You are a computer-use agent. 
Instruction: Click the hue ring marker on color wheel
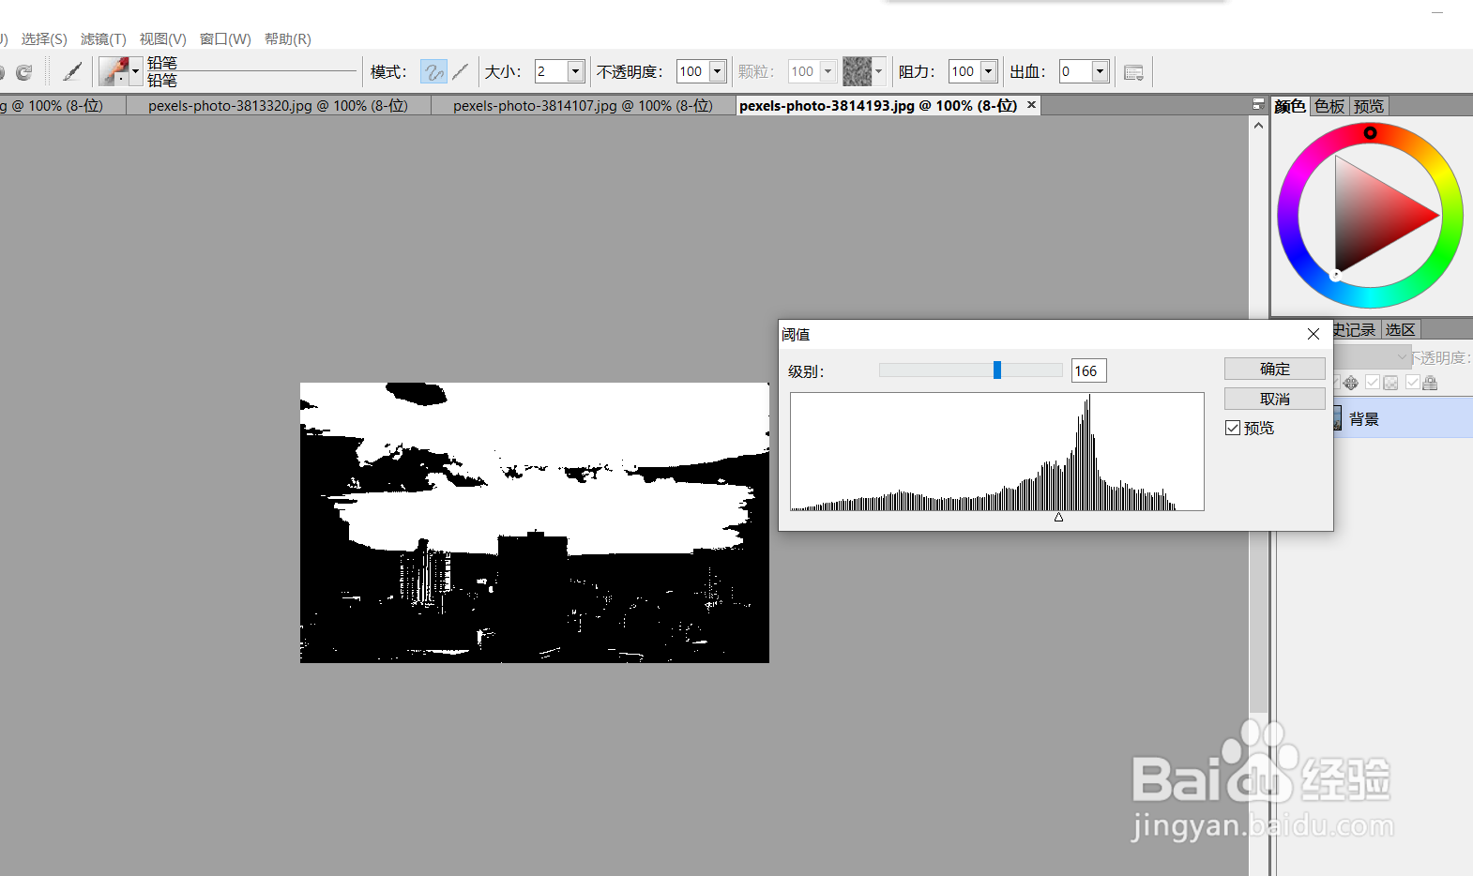pyautogui.click(x=1370, y=133)
